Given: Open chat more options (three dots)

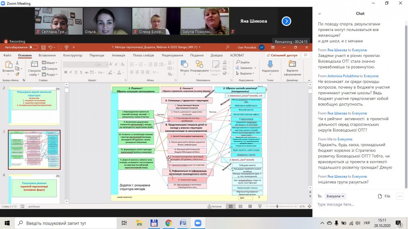Looking at the screenshot, I should pyautogui.click(x=400, y=196).
